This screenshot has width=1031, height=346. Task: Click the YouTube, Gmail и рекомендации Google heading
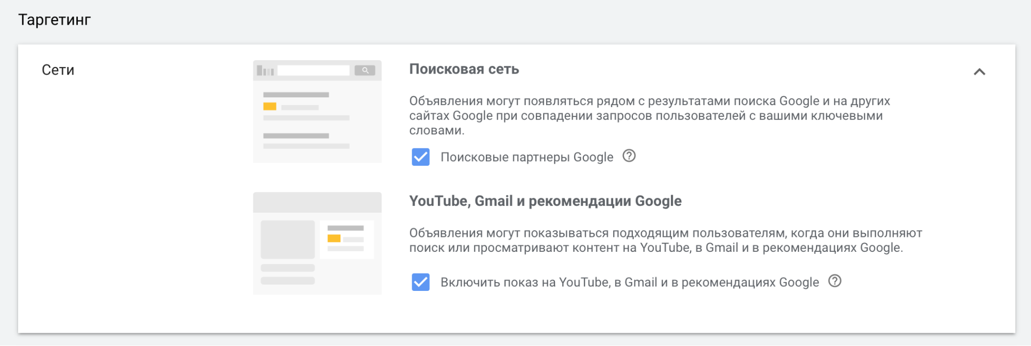[545, 201]
